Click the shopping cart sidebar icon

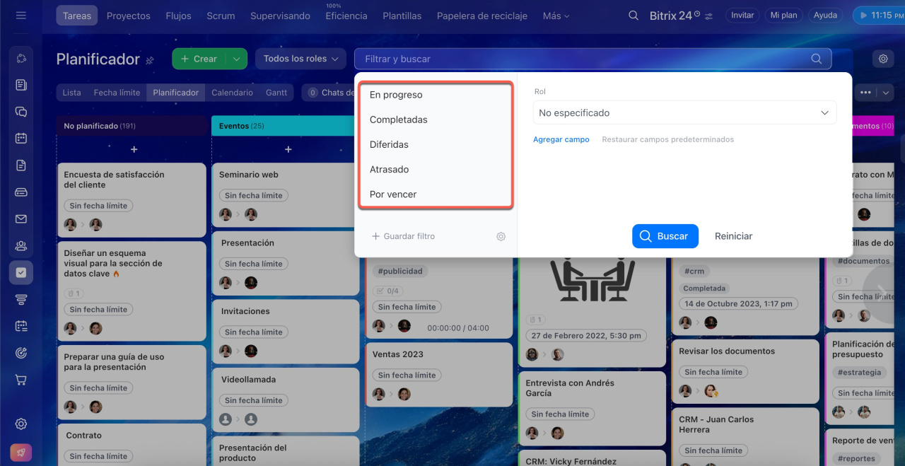coord(21,380)
